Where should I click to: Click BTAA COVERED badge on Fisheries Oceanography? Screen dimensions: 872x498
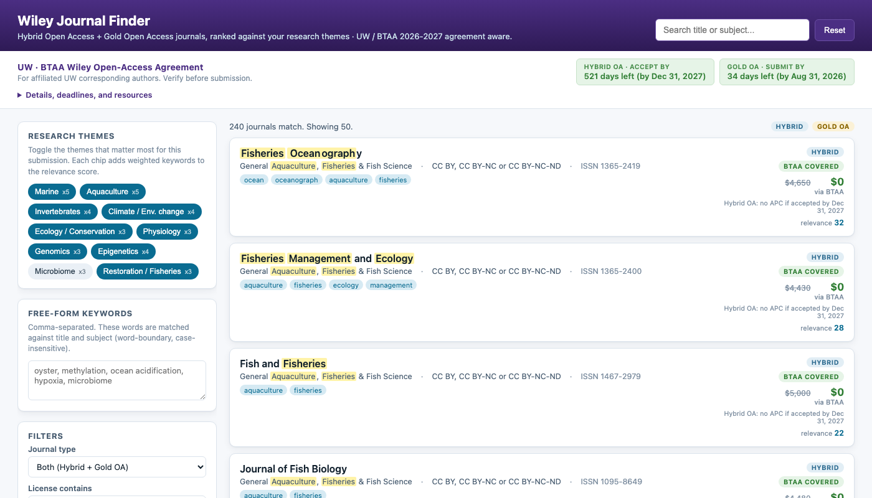coord(811,166)
